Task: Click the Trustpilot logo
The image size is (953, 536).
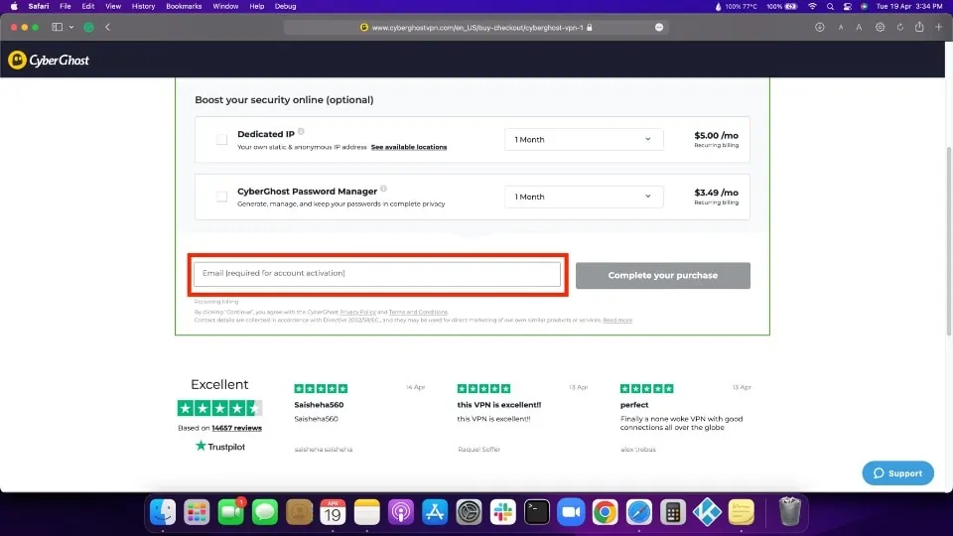Action: pyautogui.click(x=220, y=446)
